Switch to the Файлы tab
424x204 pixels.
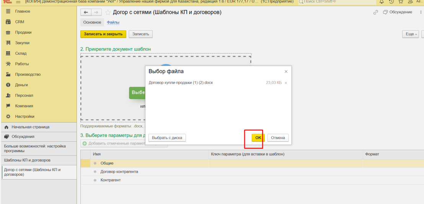[x=113, y=23]
